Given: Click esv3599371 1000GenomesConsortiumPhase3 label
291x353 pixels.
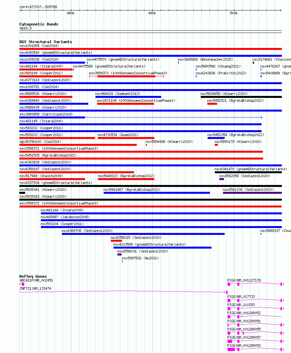Looking at the screenshot, I should 59,148.
